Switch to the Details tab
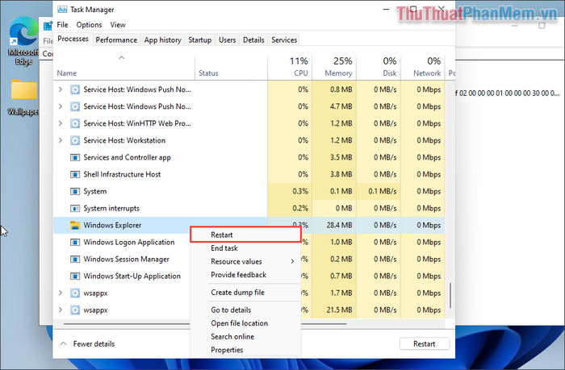565x370 pixels. click(253, 40)
